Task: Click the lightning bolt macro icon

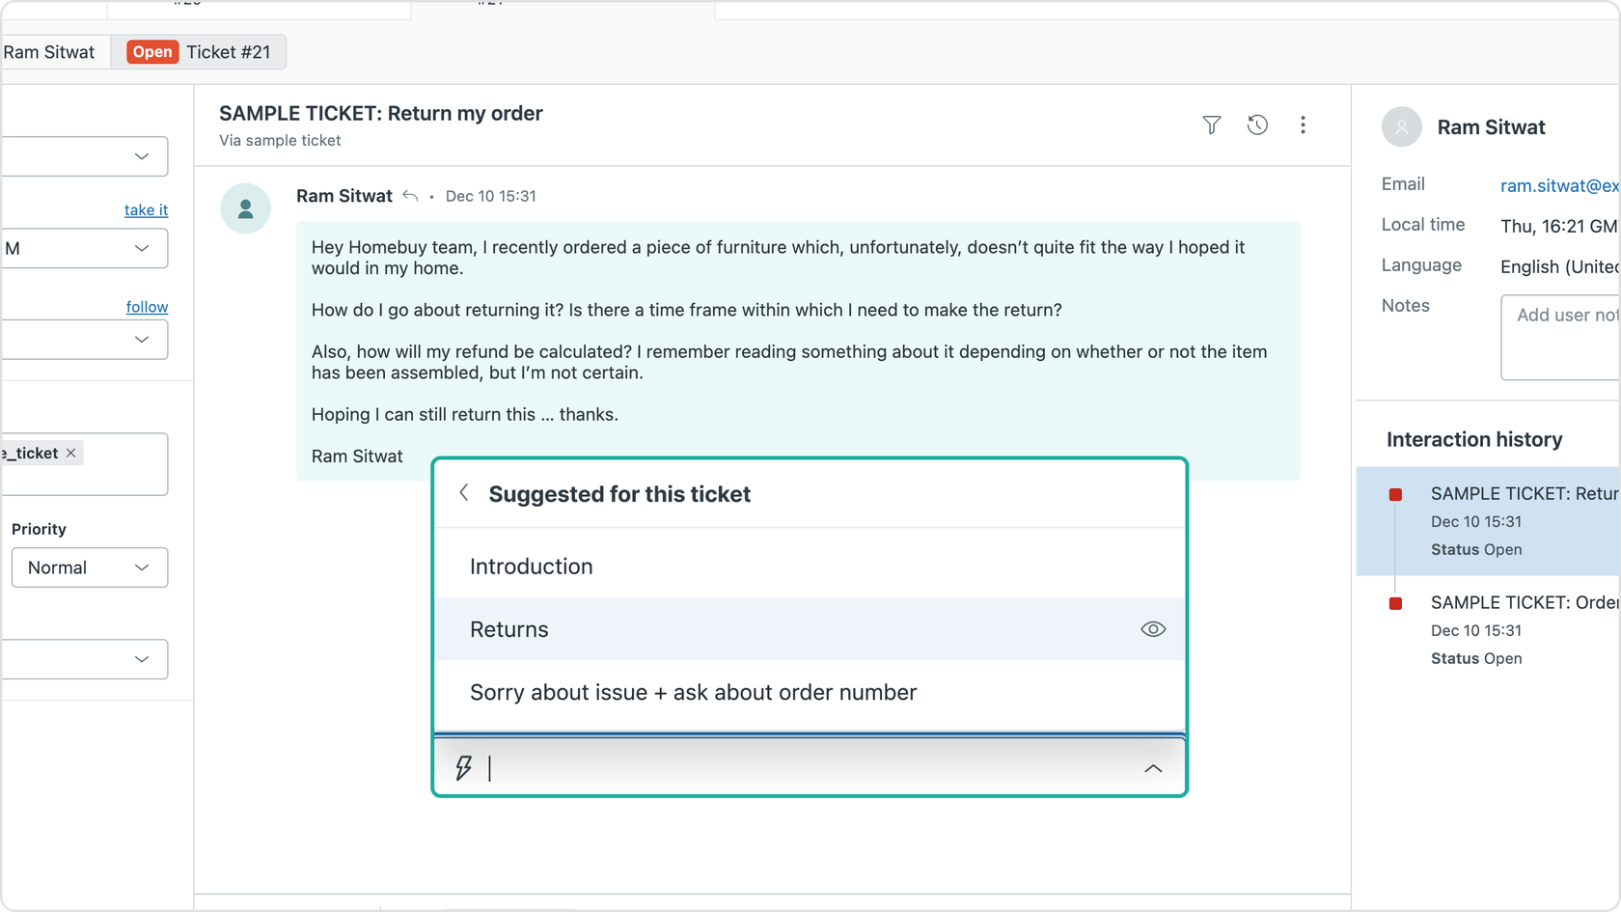Action: pyautogui.click(x=463, y=767)
